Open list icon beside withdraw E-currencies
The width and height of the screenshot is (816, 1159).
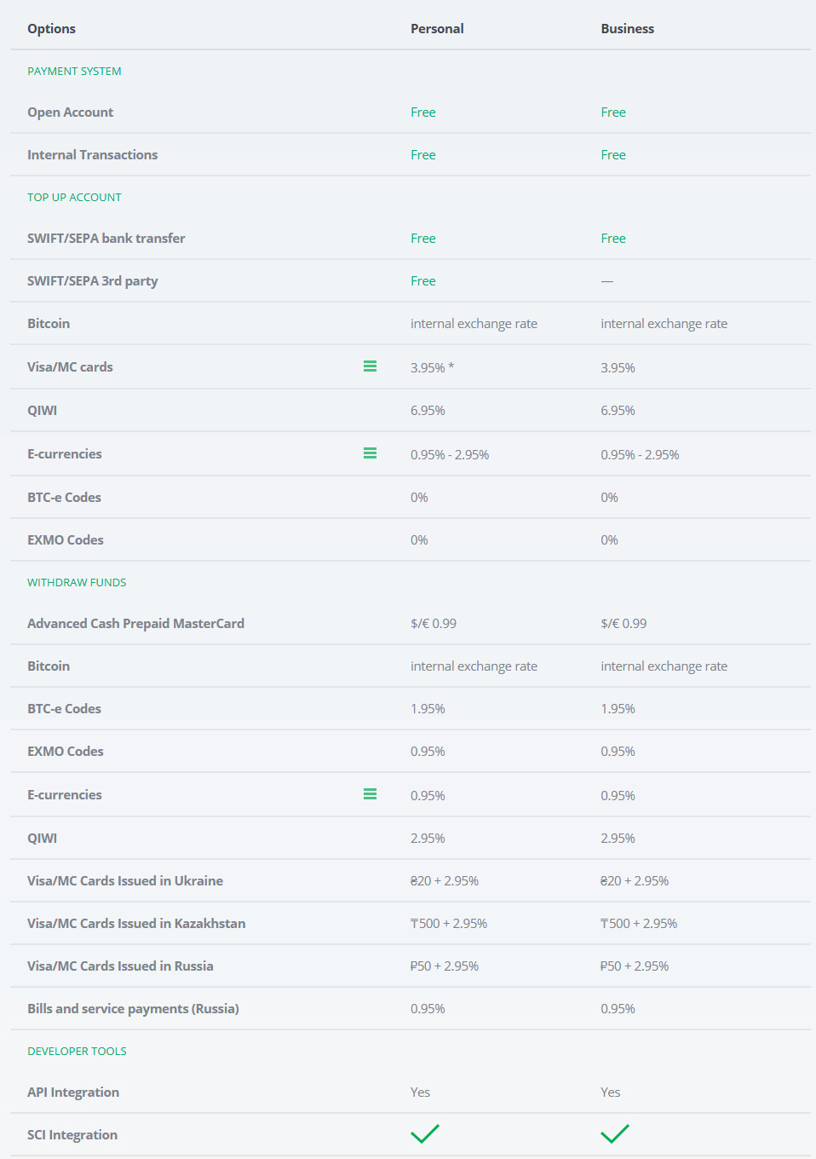370,794
